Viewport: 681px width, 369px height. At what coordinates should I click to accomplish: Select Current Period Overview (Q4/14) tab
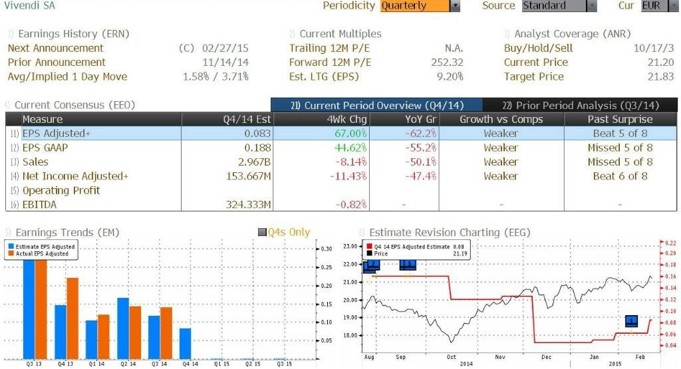pyautogui.click(x=376, y=105)
